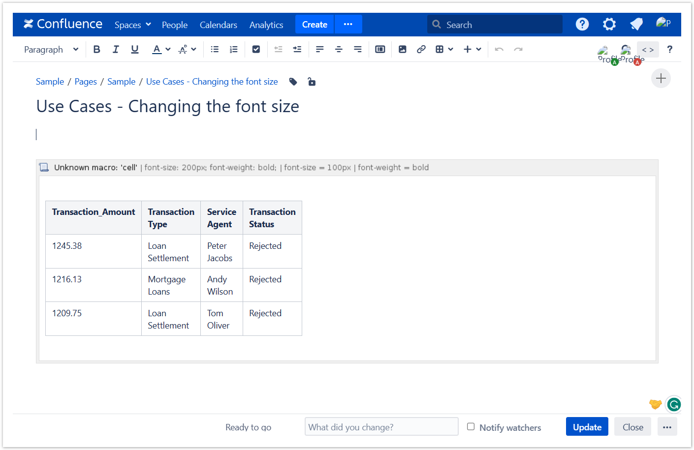Viewport: 694px width, 450px height.
Task: Go to the People menu item
Action: click(x=174, y=25)
